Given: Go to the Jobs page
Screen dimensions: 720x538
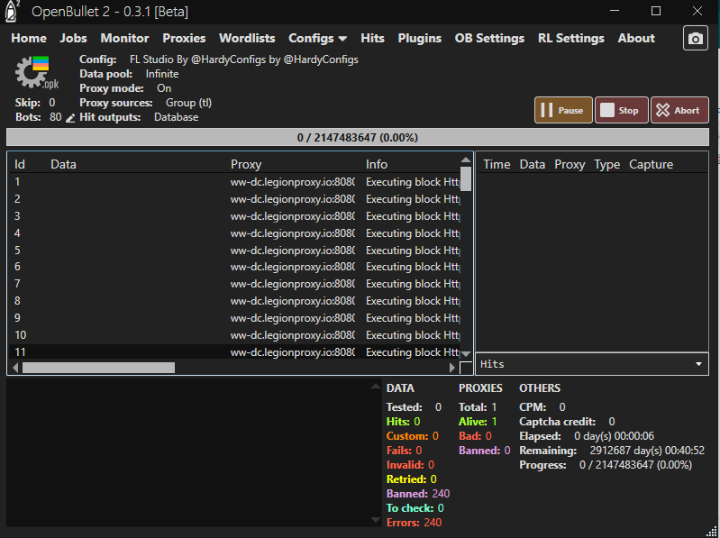Looking at the screenshot, I should point(74,38).
